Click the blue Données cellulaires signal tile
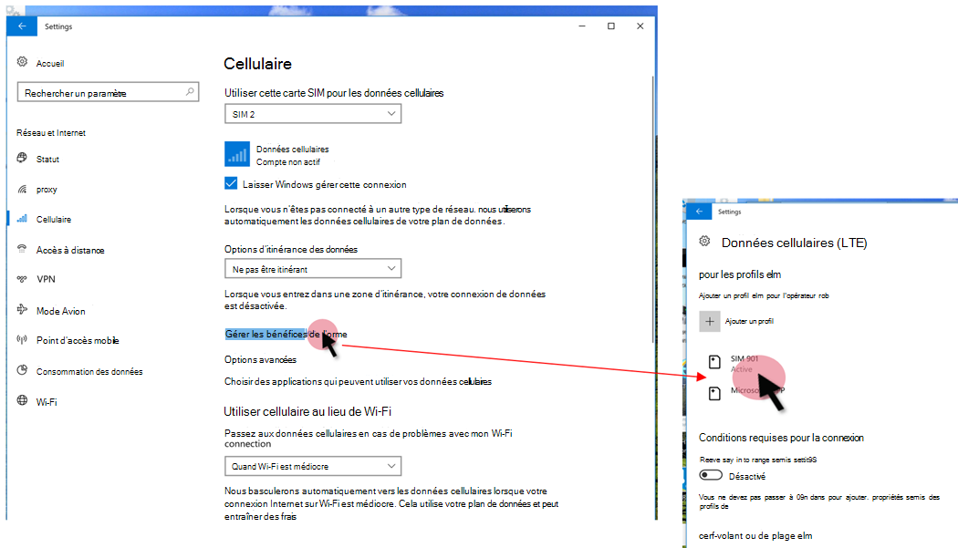The width and height of the screenshot is (958, 548). pos(237,154)
